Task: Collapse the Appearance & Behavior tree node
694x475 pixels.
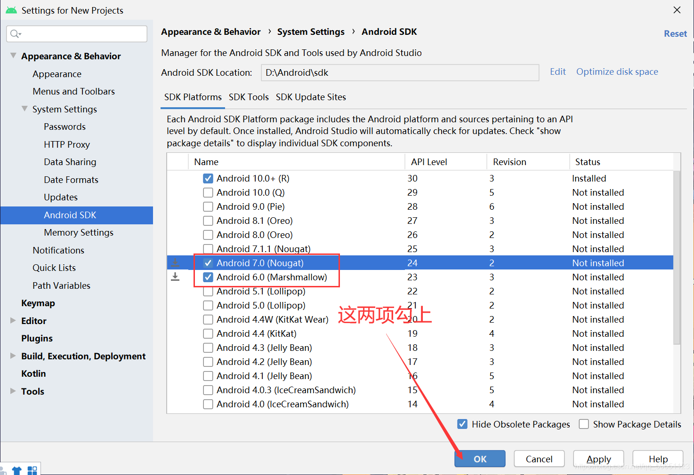Action: [x=13, y=55]
